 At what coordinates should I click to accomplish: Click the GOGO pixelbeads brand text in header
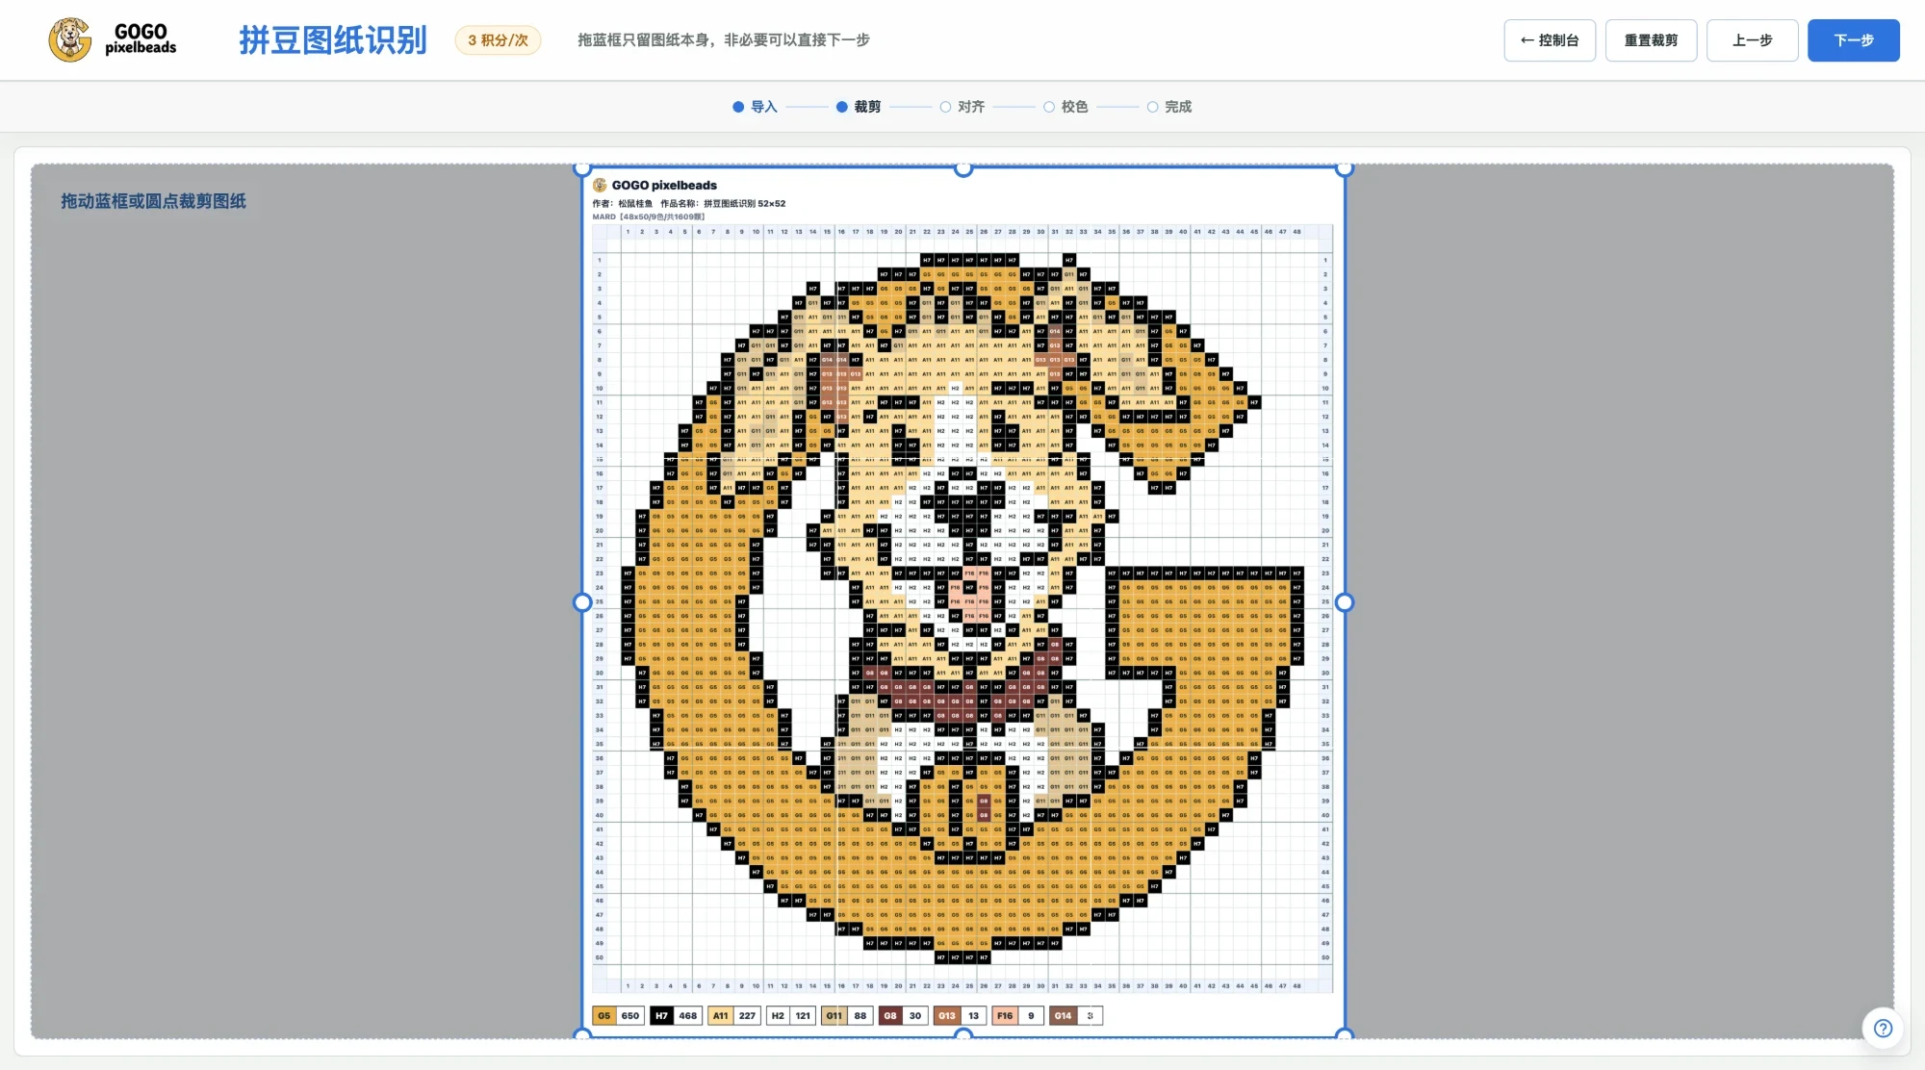(x=141, y=39)
